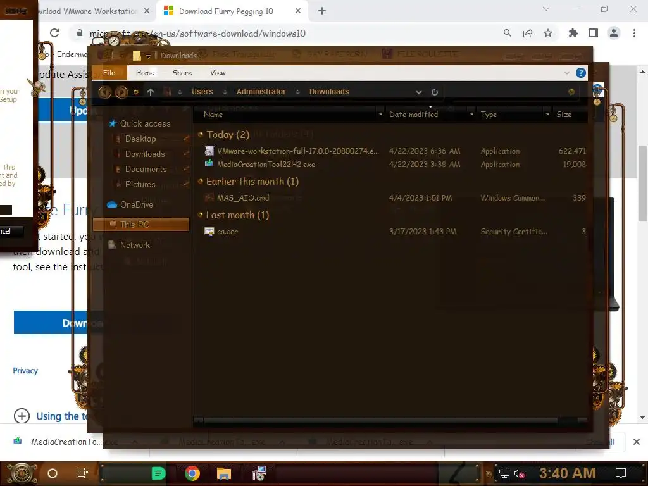Image resolution: width=648 pixels, height=486 pixels.
Task: Select the ca.cer certificate file
Action: 227,232
